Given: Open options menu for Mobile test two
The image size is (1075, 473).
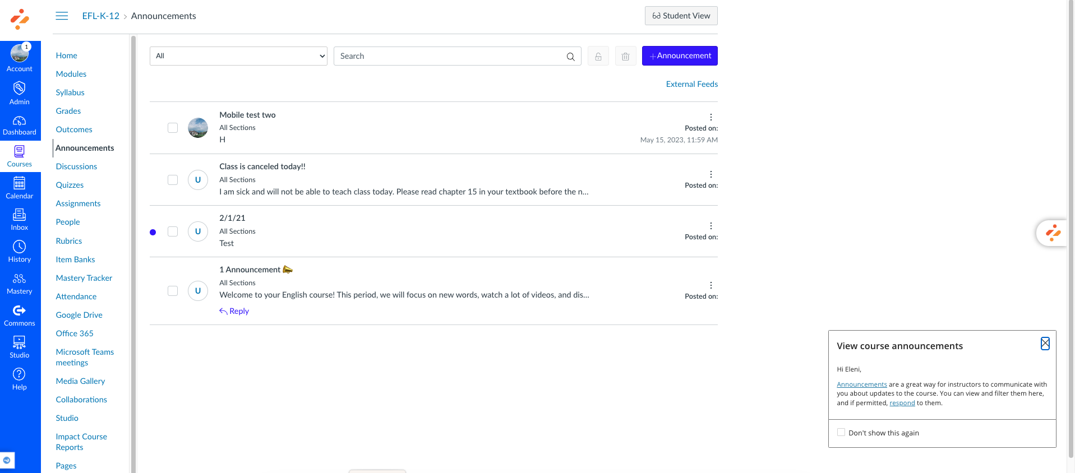Looking at the screenshot, I should (x=711, y=117).
